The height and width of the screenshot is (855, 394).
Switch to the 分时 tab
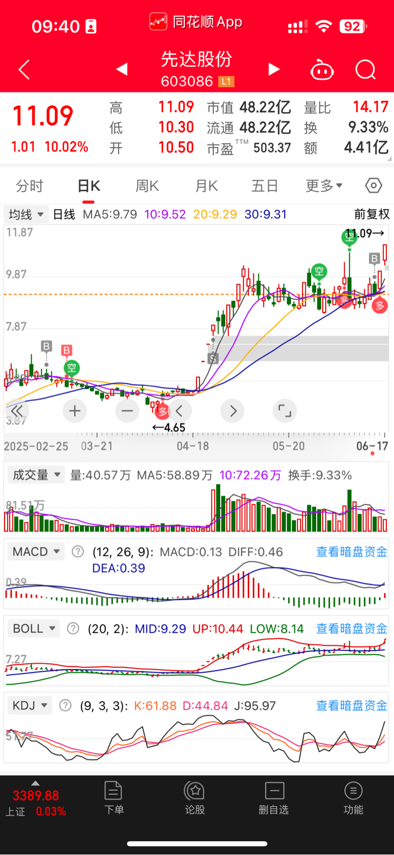(29, 186)
